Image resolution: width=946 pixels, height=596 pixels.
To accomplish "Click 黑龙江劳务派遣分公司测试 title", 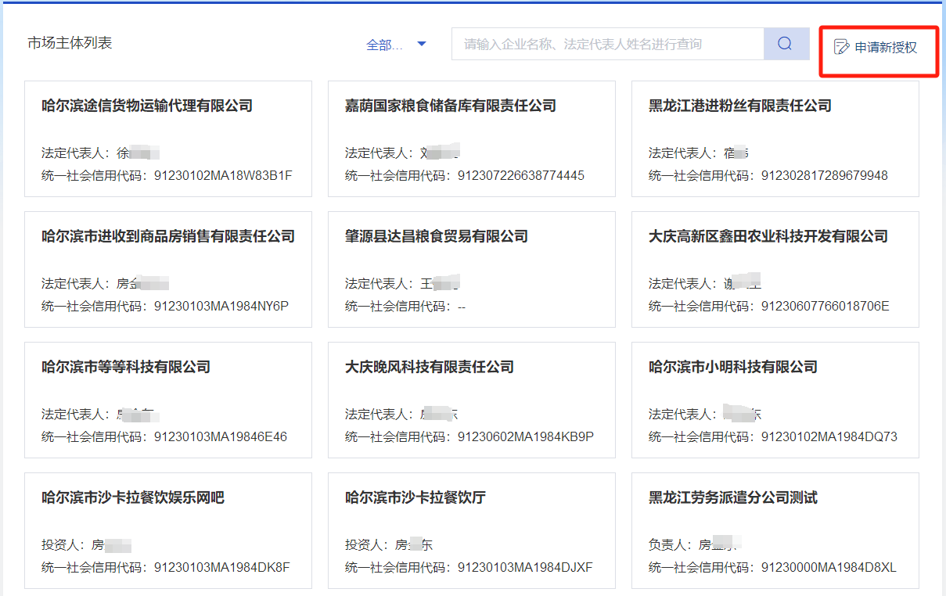I will 732,497.
